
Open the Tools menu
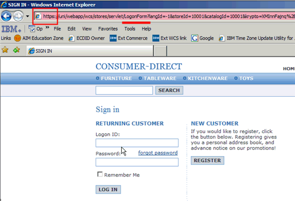coord(130,29)
